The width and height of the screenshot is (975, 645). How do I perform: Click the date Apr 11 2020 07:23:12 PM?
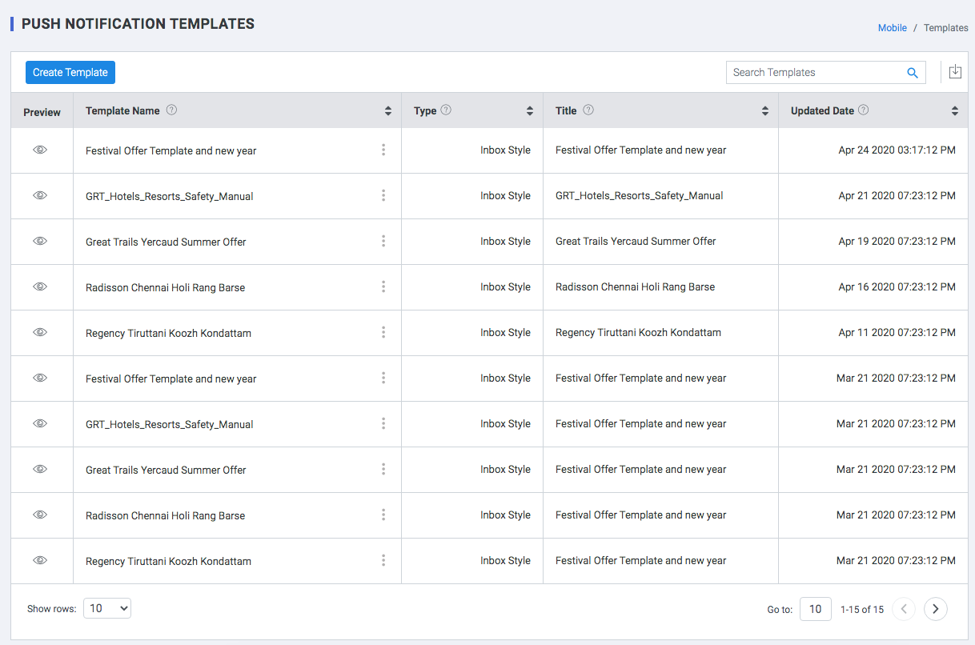[897, 333]
